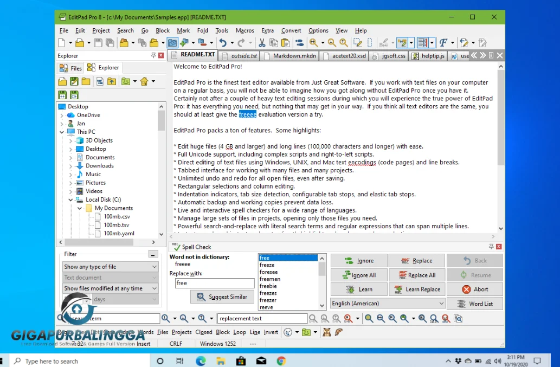The width and height of the screenshot is (560, 367).
Task: Toggle the Files search option
Action: point(163,332)
